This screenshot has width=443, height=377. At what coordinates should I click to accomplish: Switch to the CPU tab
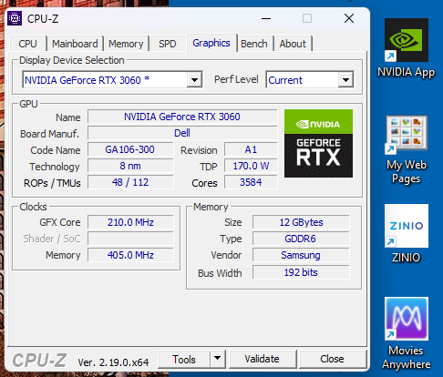pyautogui.click(x=27, y=44)
